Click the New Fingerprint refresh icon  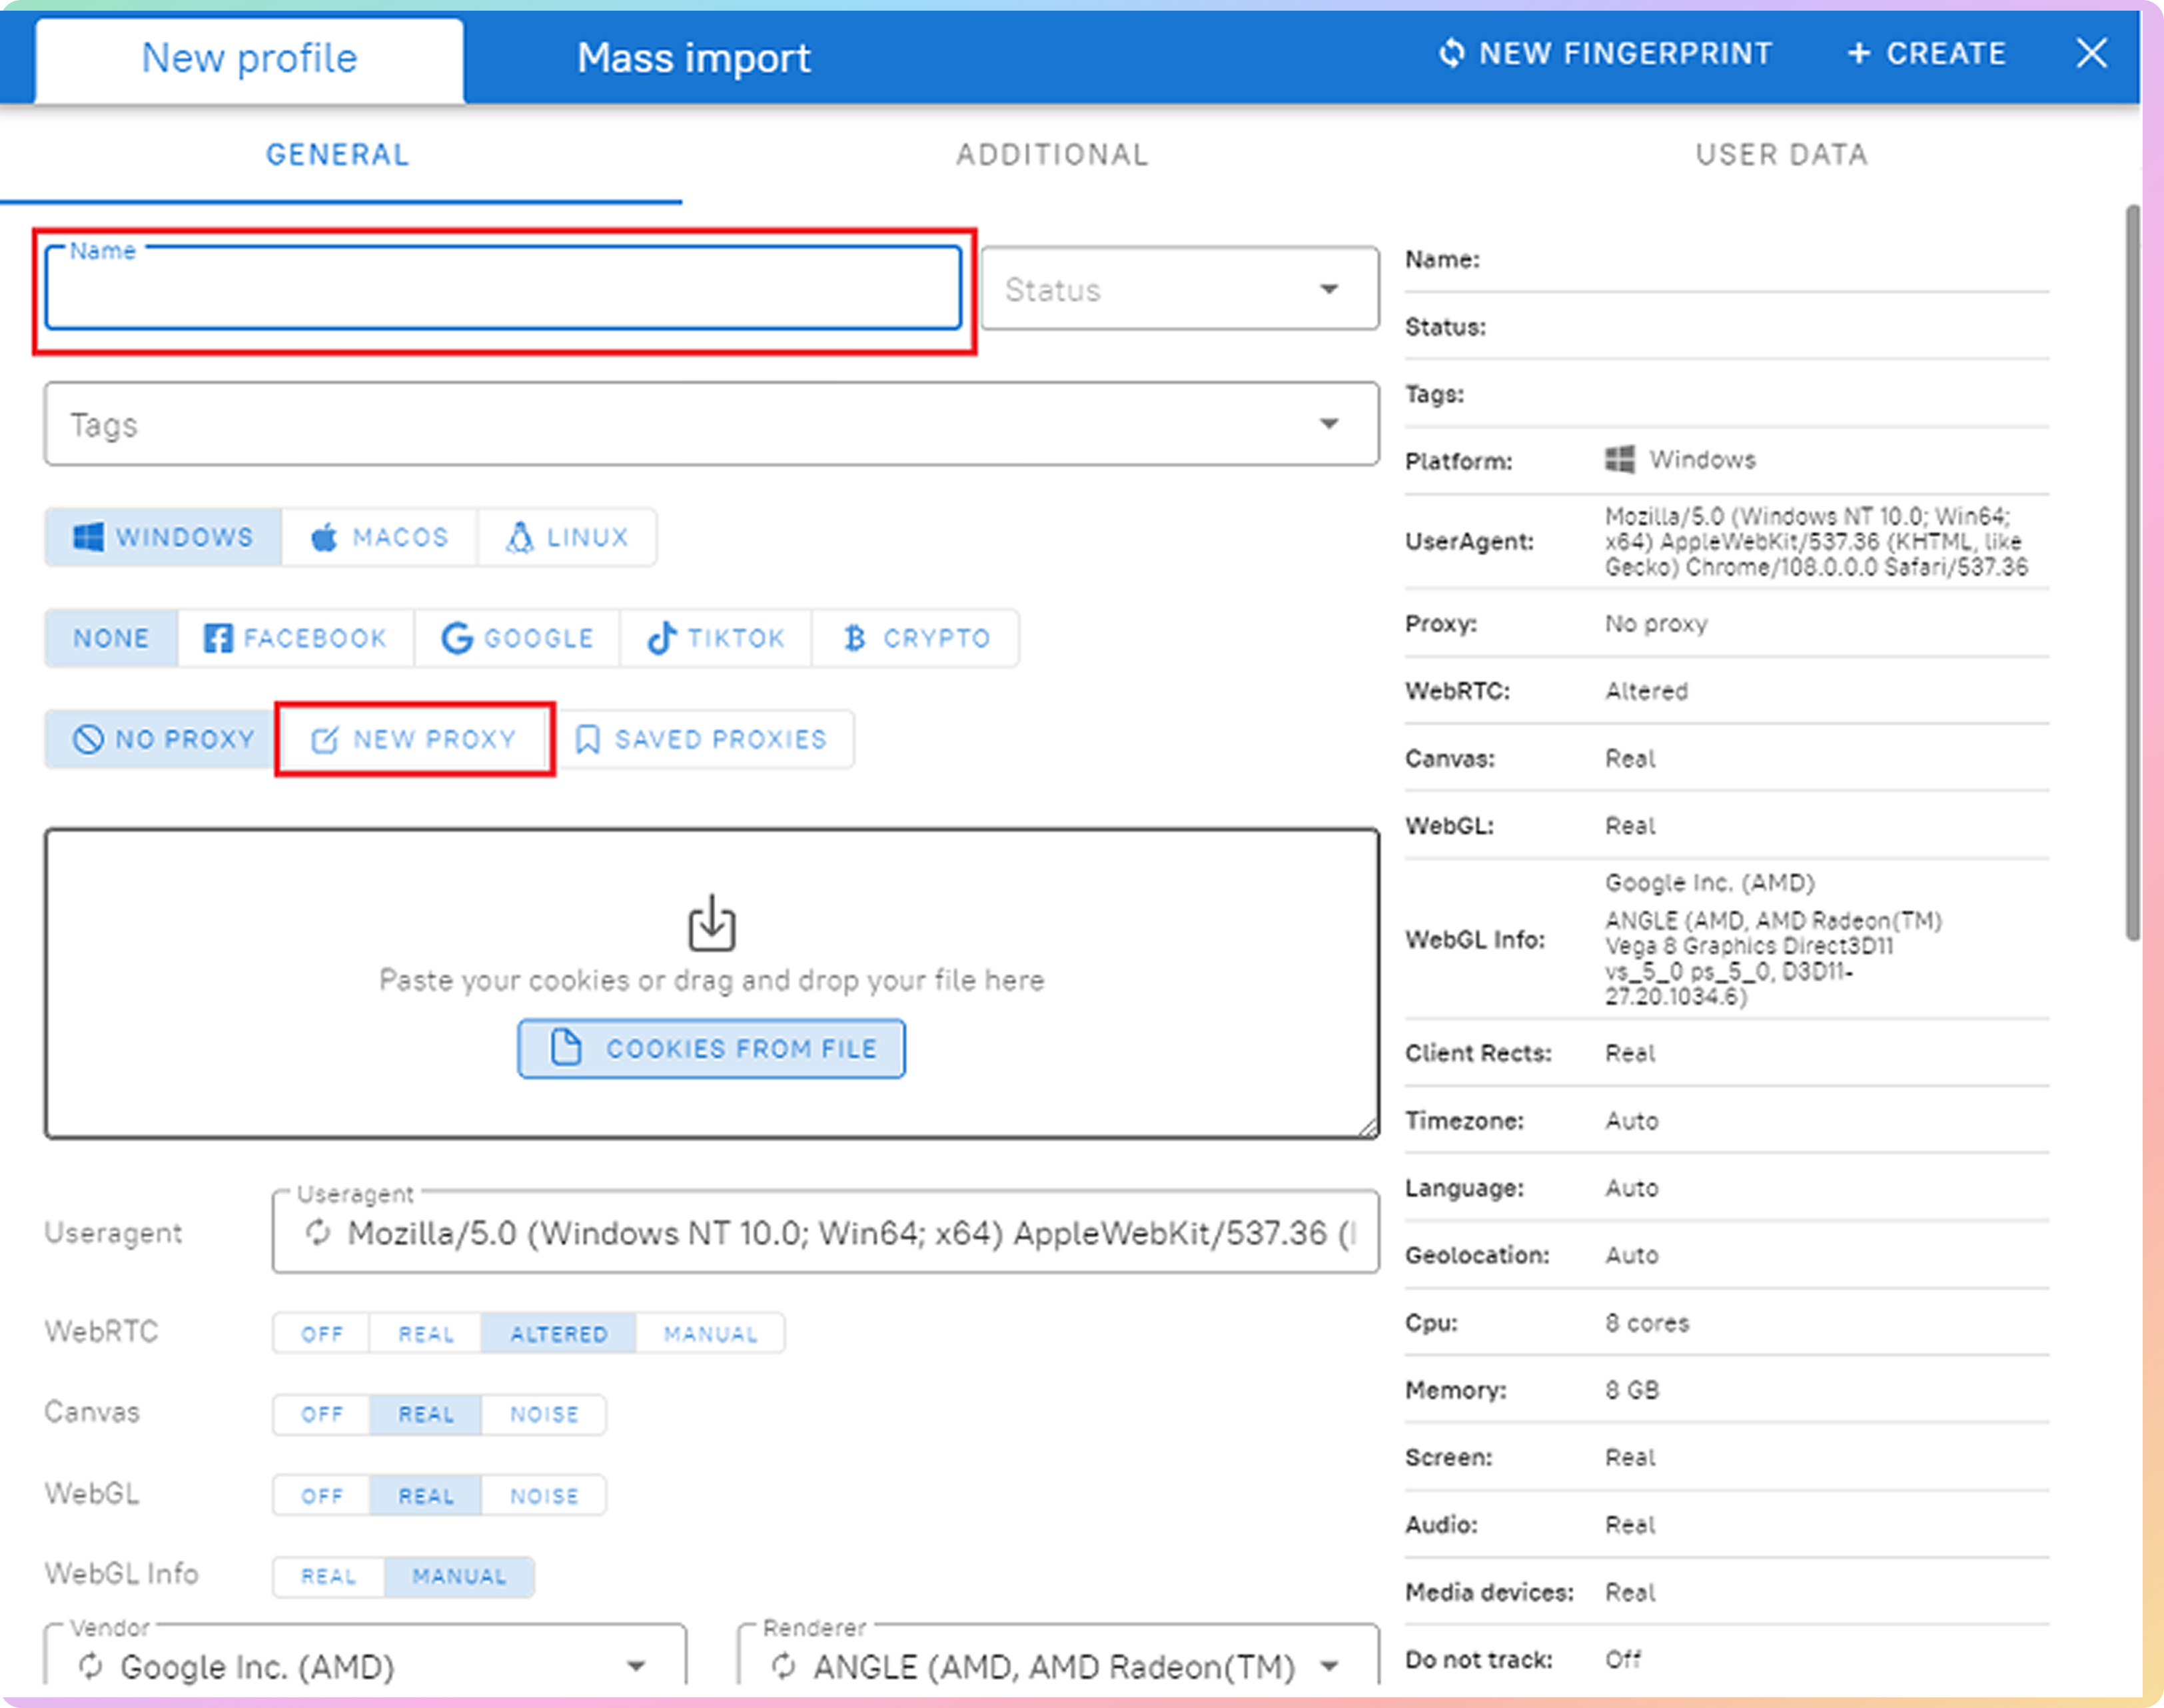1451,53
